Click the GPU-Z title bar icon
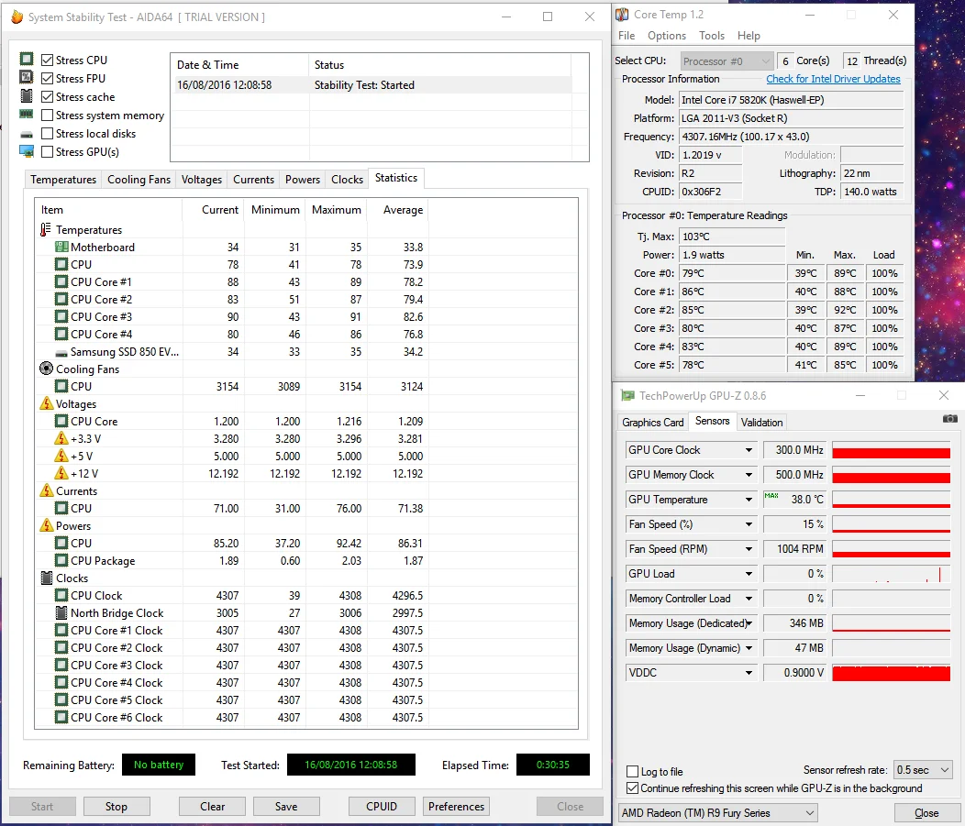 (x=627, y=395)
